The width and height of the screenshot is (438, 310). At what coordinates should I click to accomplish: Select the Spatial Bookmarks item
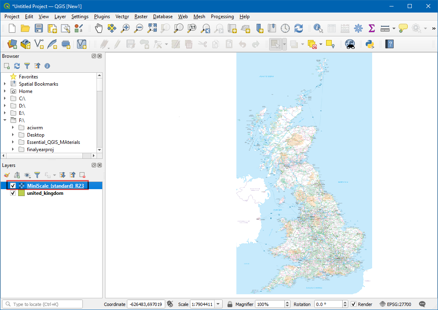tap(38, 84)
